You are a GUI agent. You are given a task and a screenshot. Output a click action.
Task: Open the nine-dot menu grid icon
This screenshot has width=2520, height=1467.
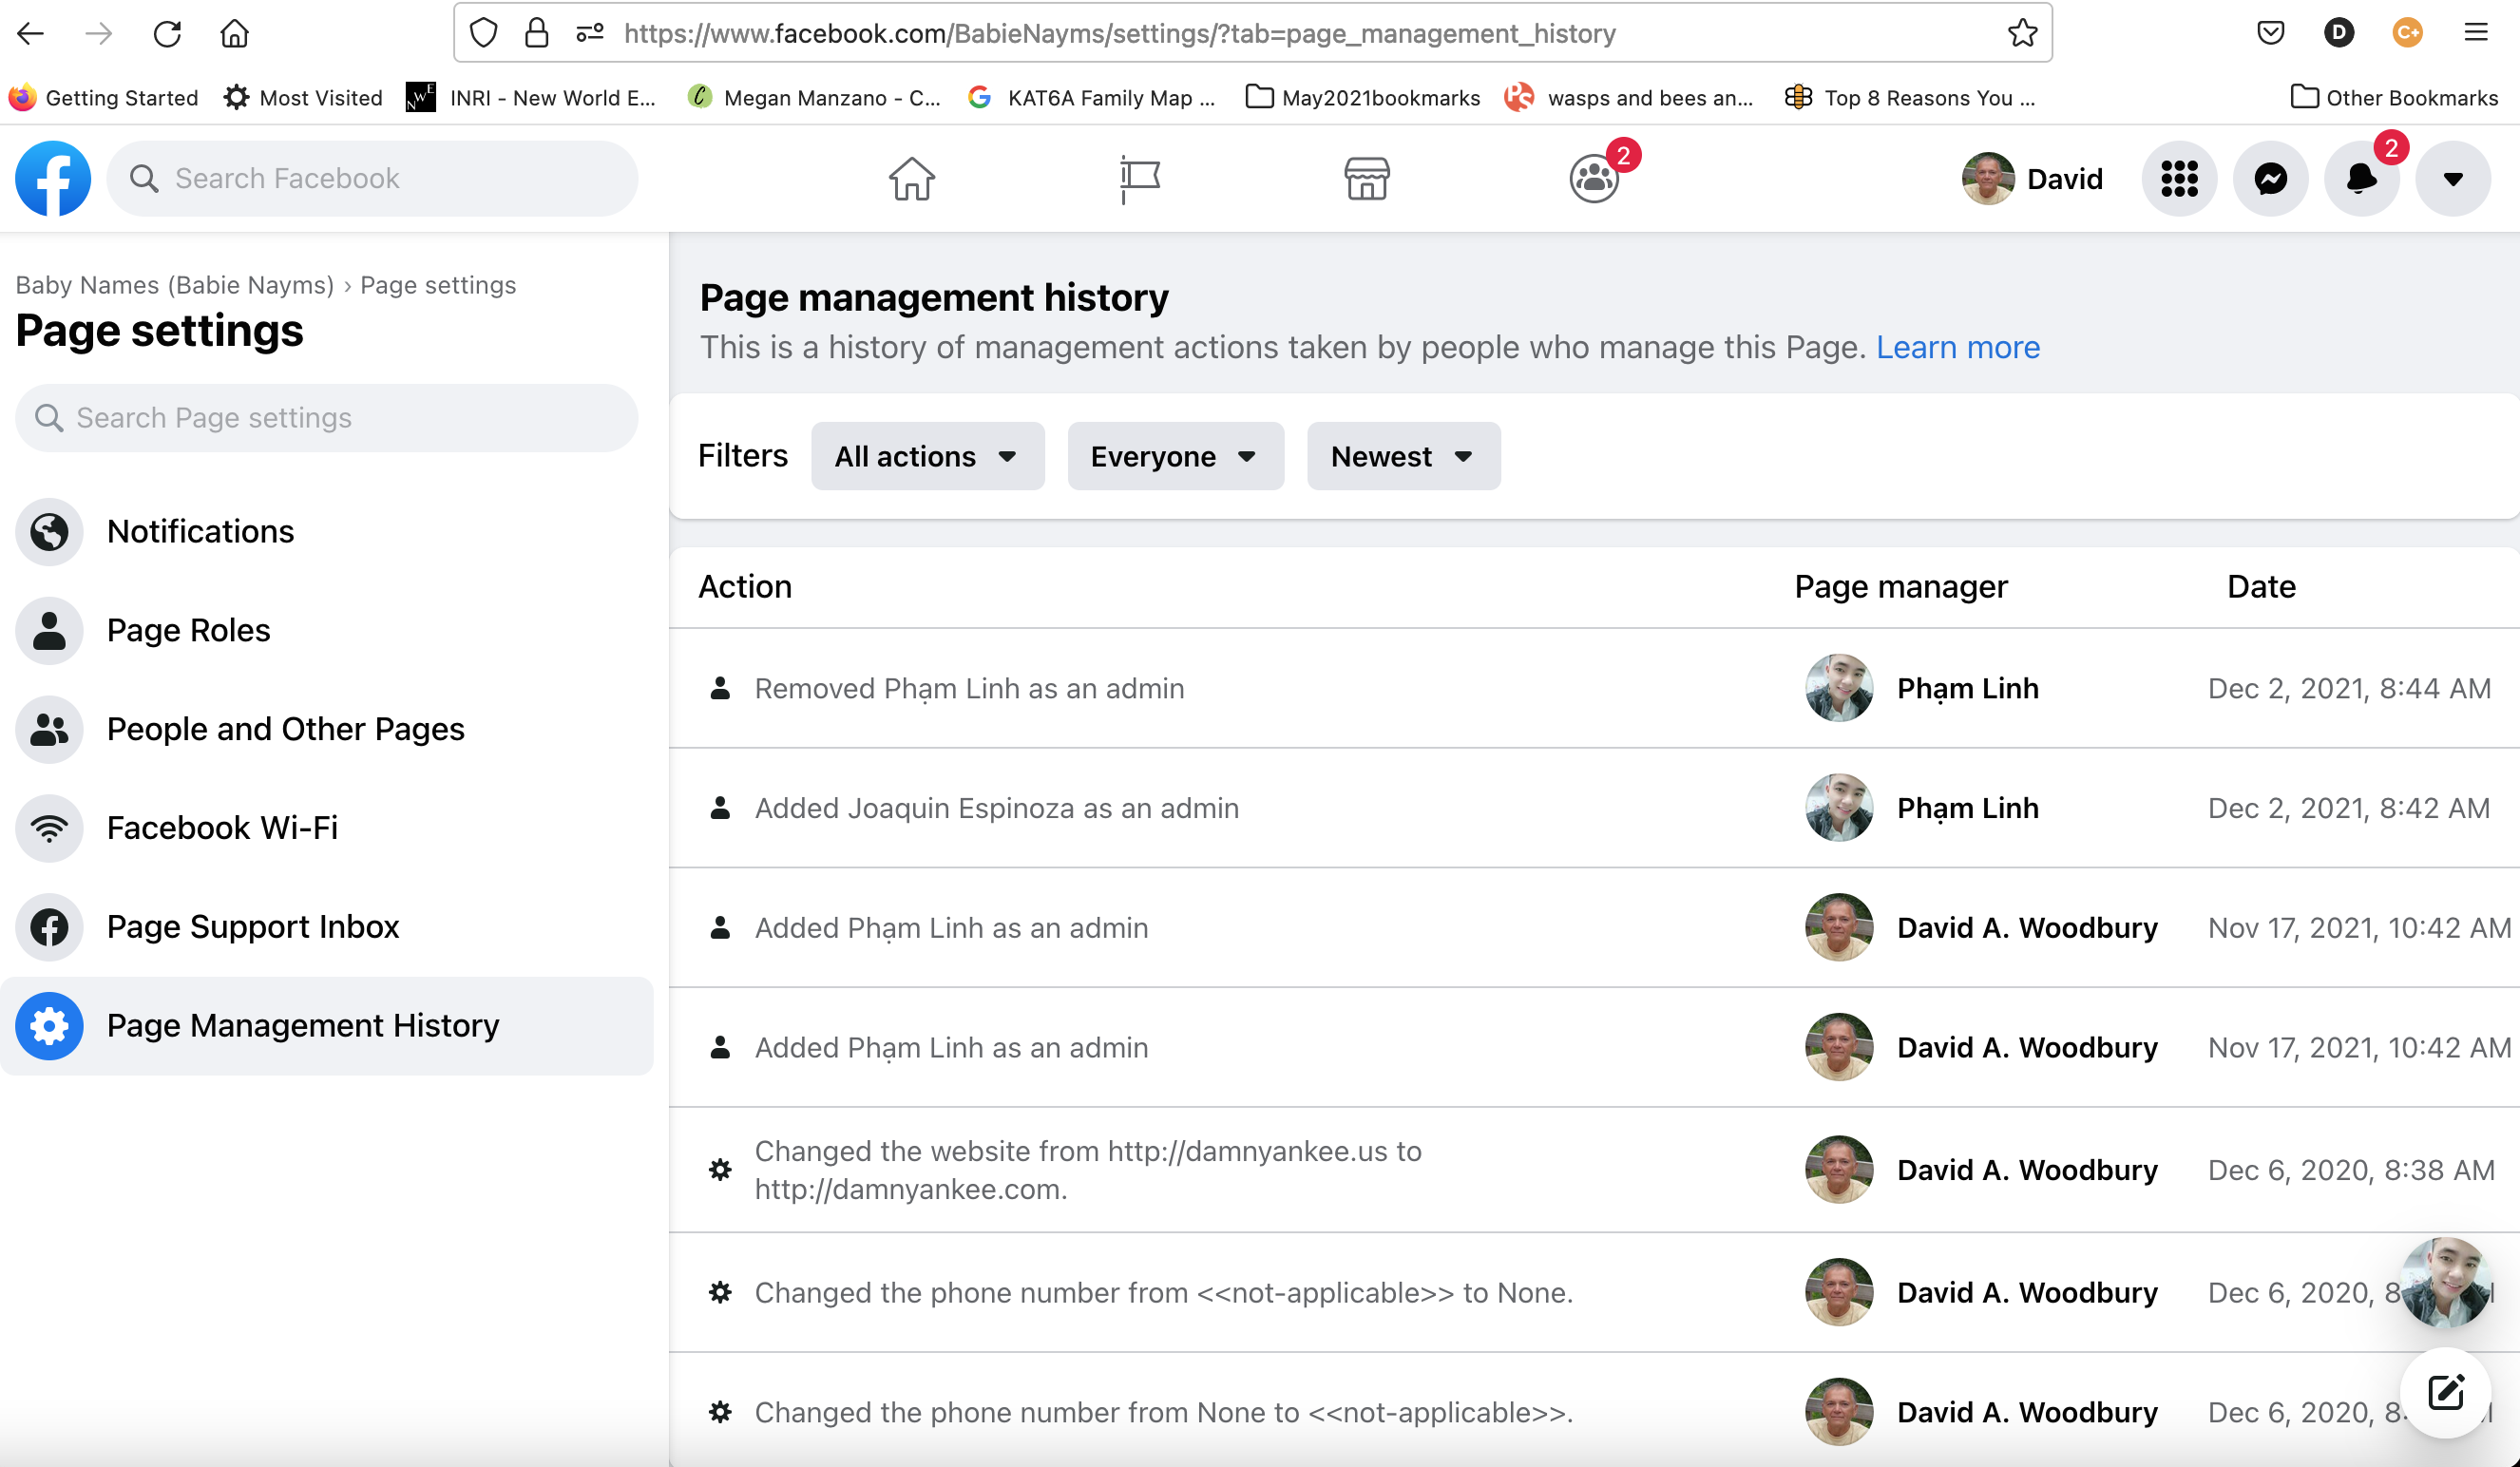click(x=2179, y=179)
